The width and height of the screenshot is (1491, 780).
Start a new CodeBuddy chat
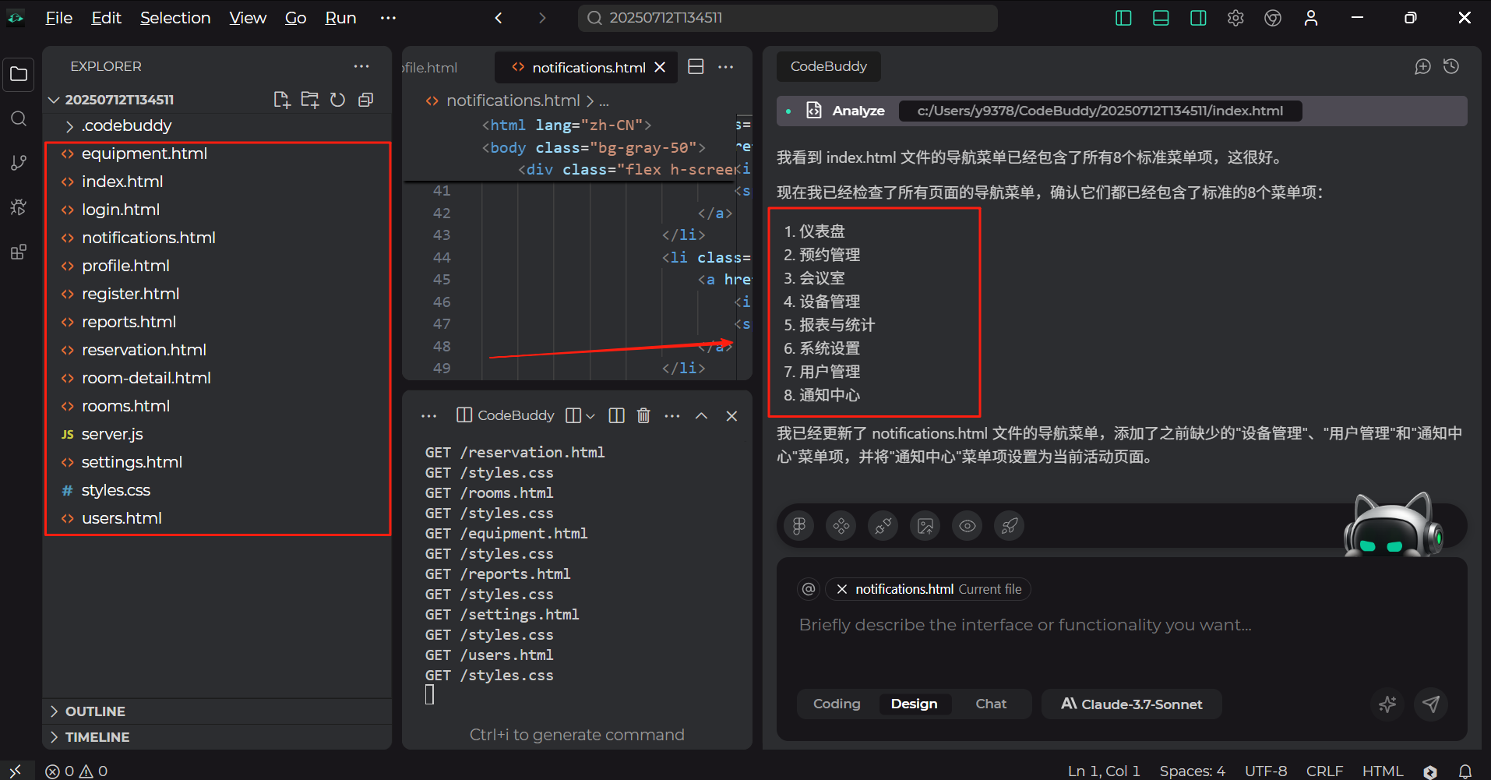1422,67
